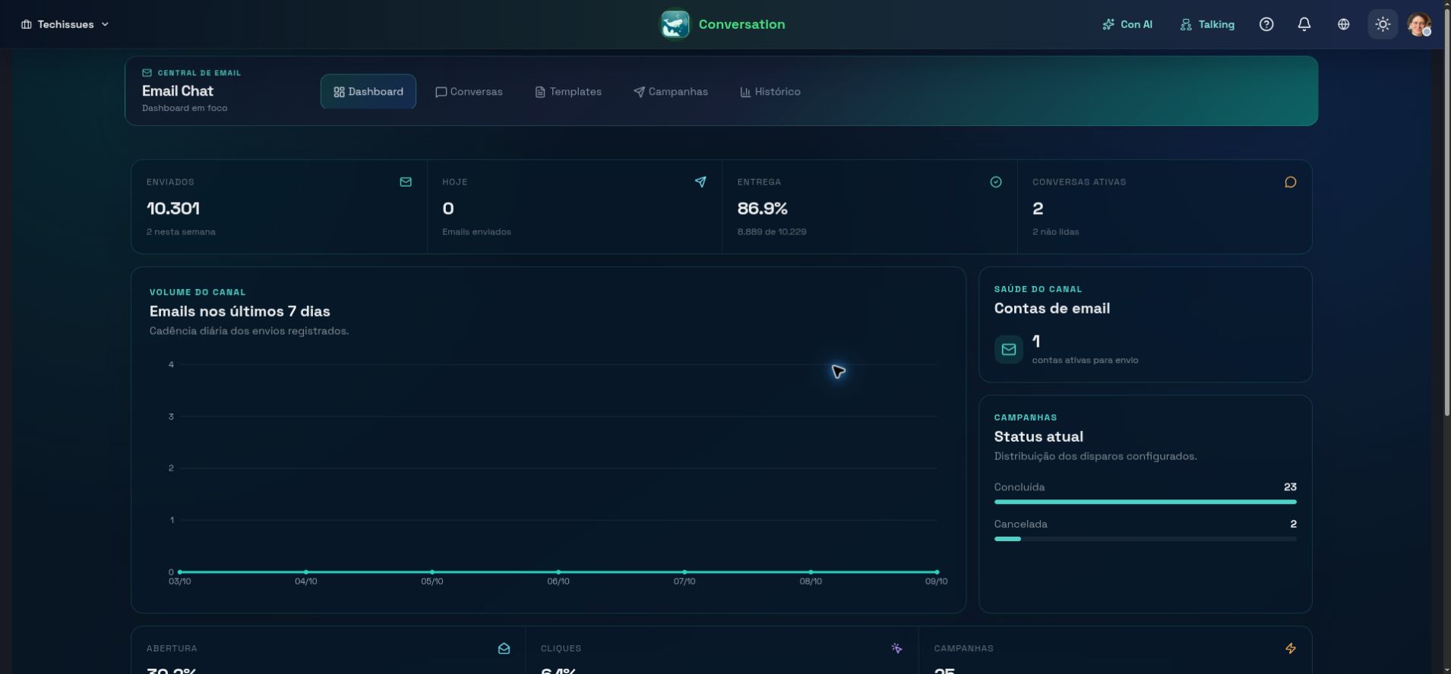Viewport: 1451px width, 674px height.
Task: Click the Concluída progress bar
Action: pyautogui.click(x=1145, y=502)
